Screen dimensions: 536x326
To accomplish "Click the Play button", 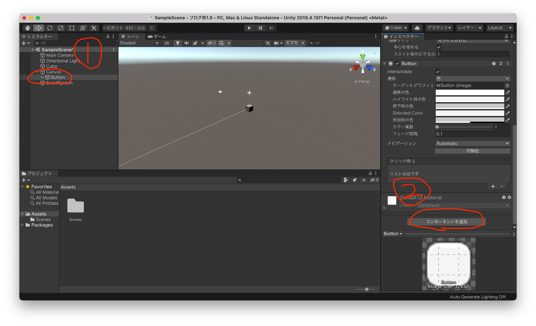I will point(249,28).
